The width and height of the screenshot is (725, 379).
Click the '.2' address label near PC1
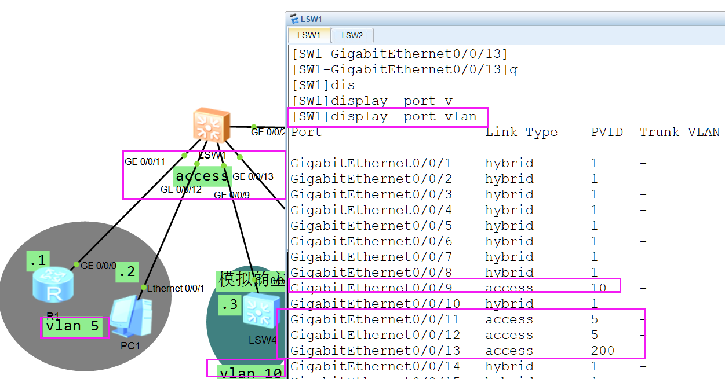coord(127,271)
